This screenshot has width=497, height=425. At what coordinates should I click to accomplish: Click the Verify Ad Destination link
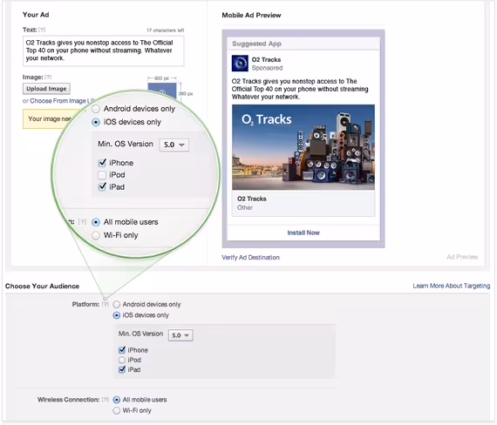(250, 258)
